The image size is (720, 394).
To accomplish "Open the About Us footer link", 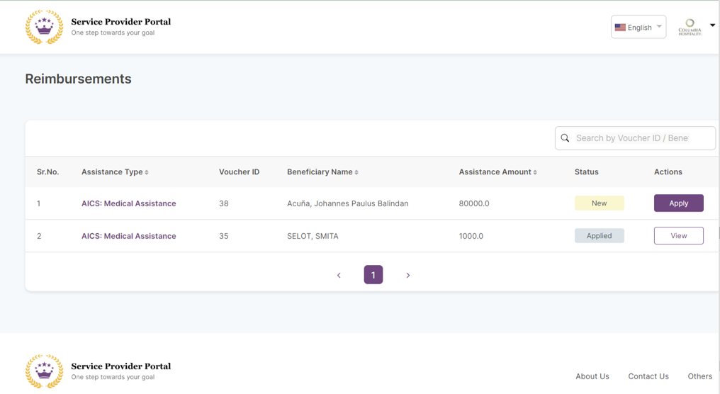I will [x=592, y=376].
